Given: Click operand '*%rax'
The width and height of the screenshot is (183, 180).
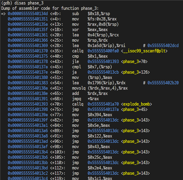Looking at the screenshot, I should tap(93, 99).
